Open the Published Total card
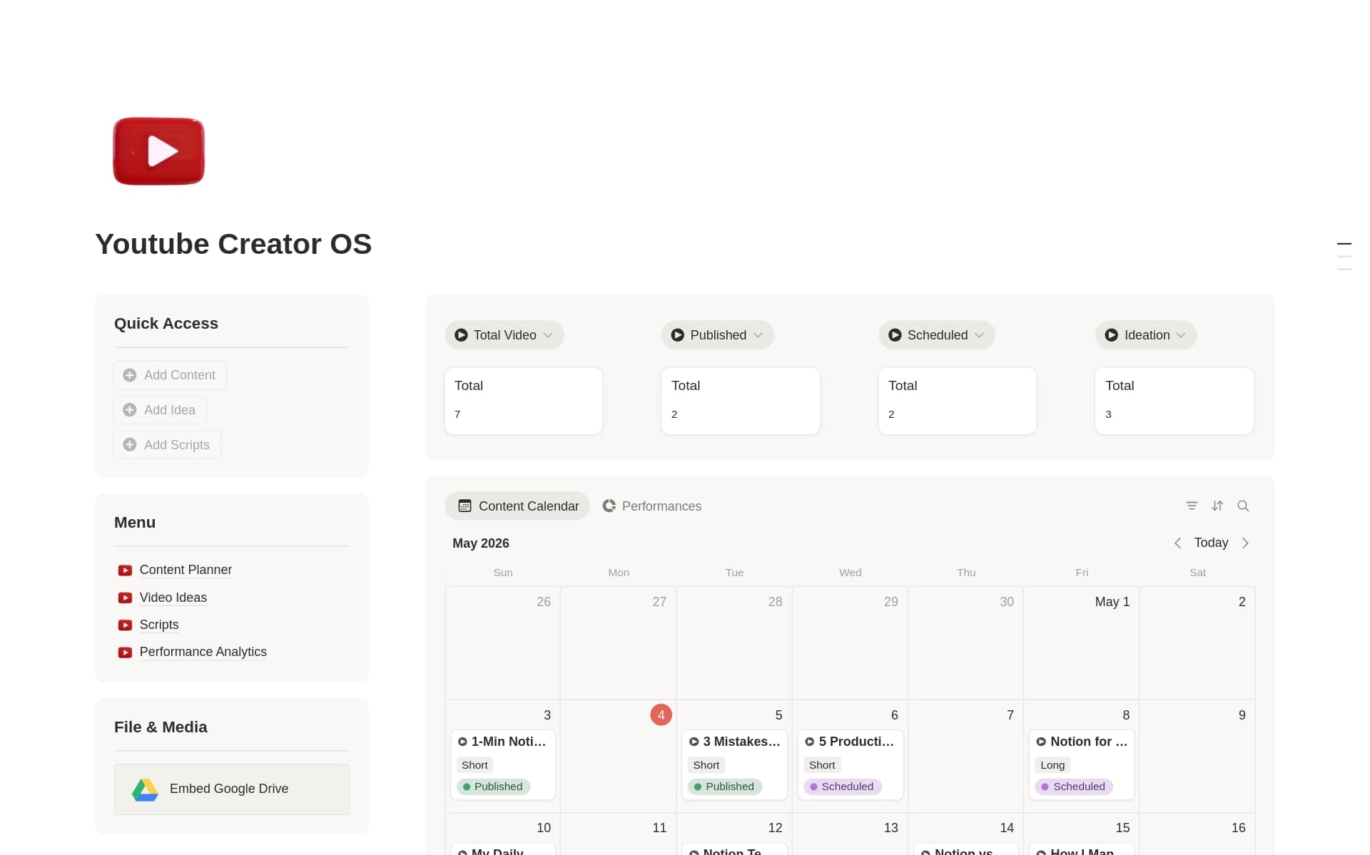This screenshot has height=855, width=1370. [x=741, y=401]
